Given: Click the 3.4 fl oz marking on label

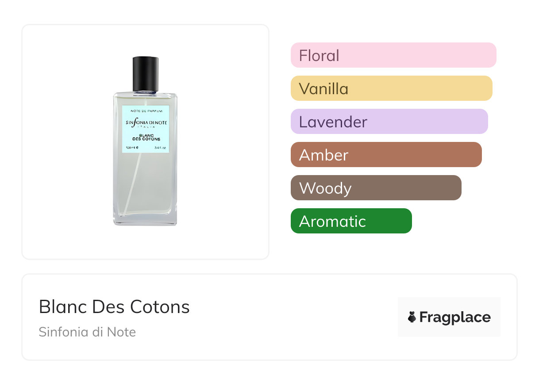Looking at the screenshot, I should (x=159, y=147).
